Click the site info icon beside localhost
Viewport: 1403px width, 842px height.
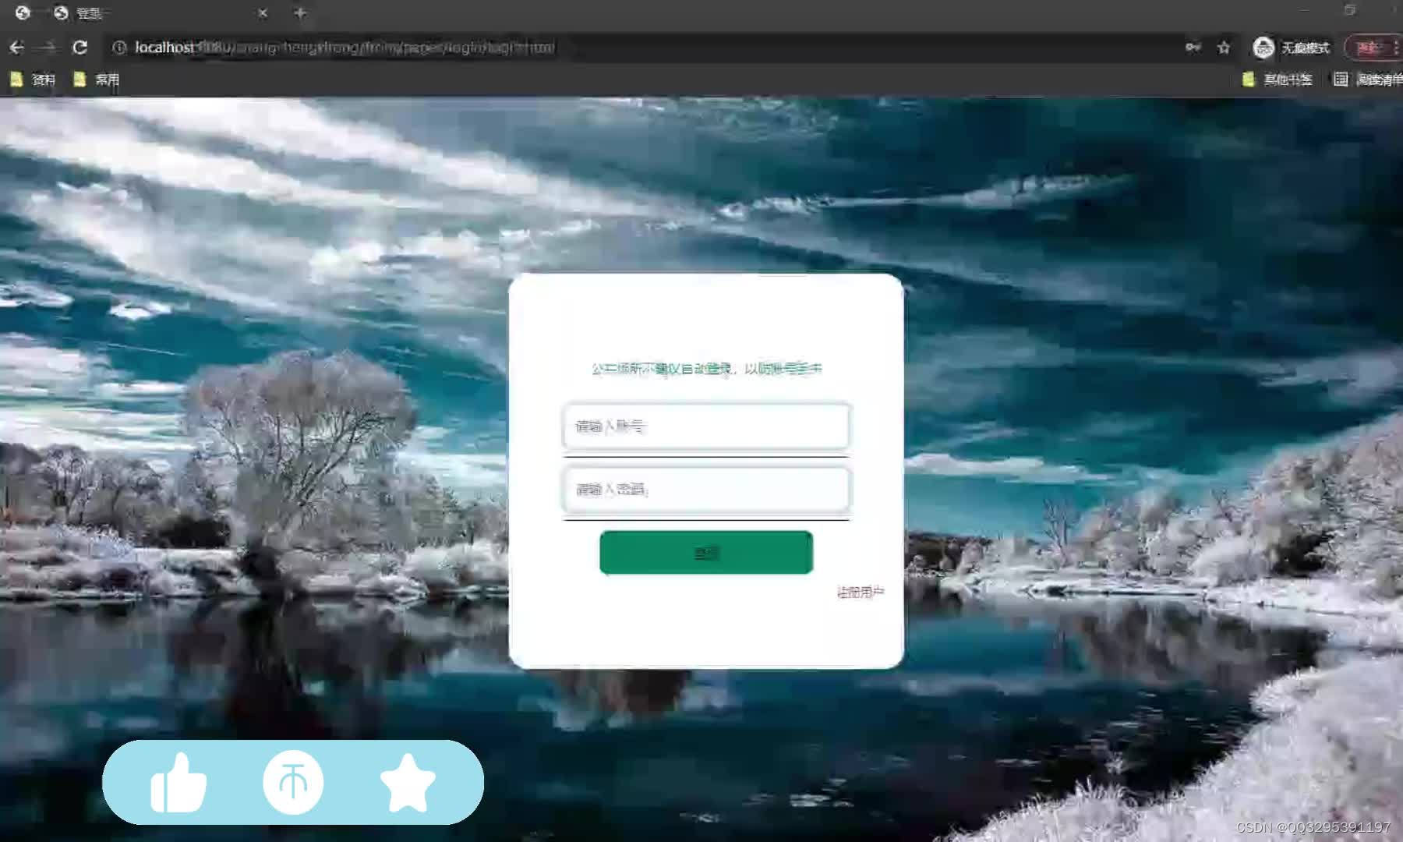point(119,48)
